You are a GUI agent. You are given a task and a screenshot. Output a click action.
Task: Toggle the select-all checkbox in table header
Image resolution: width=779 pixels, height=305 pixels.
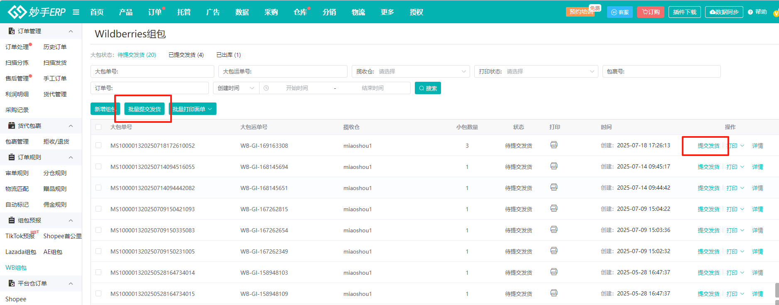coord(98,127)
